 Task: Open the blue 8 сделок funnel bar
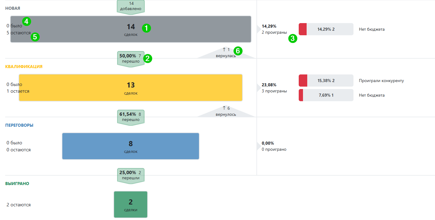click(x=130, y=146)
